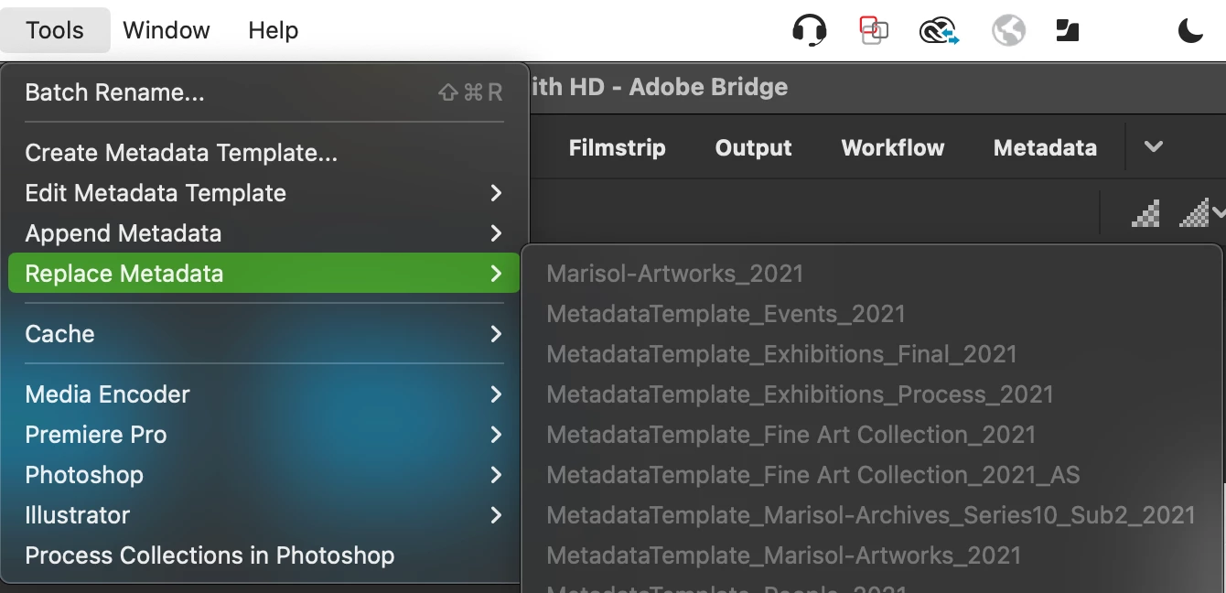Open the thumbnail quality options dropdown icon
Screen dimensions: 1226x593
[x=1201, y=213]
